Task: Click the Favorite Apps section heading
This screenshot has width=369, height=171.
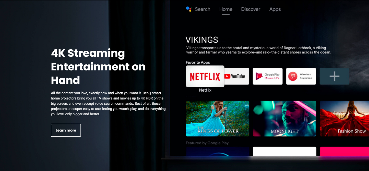Action: [198, 62]
